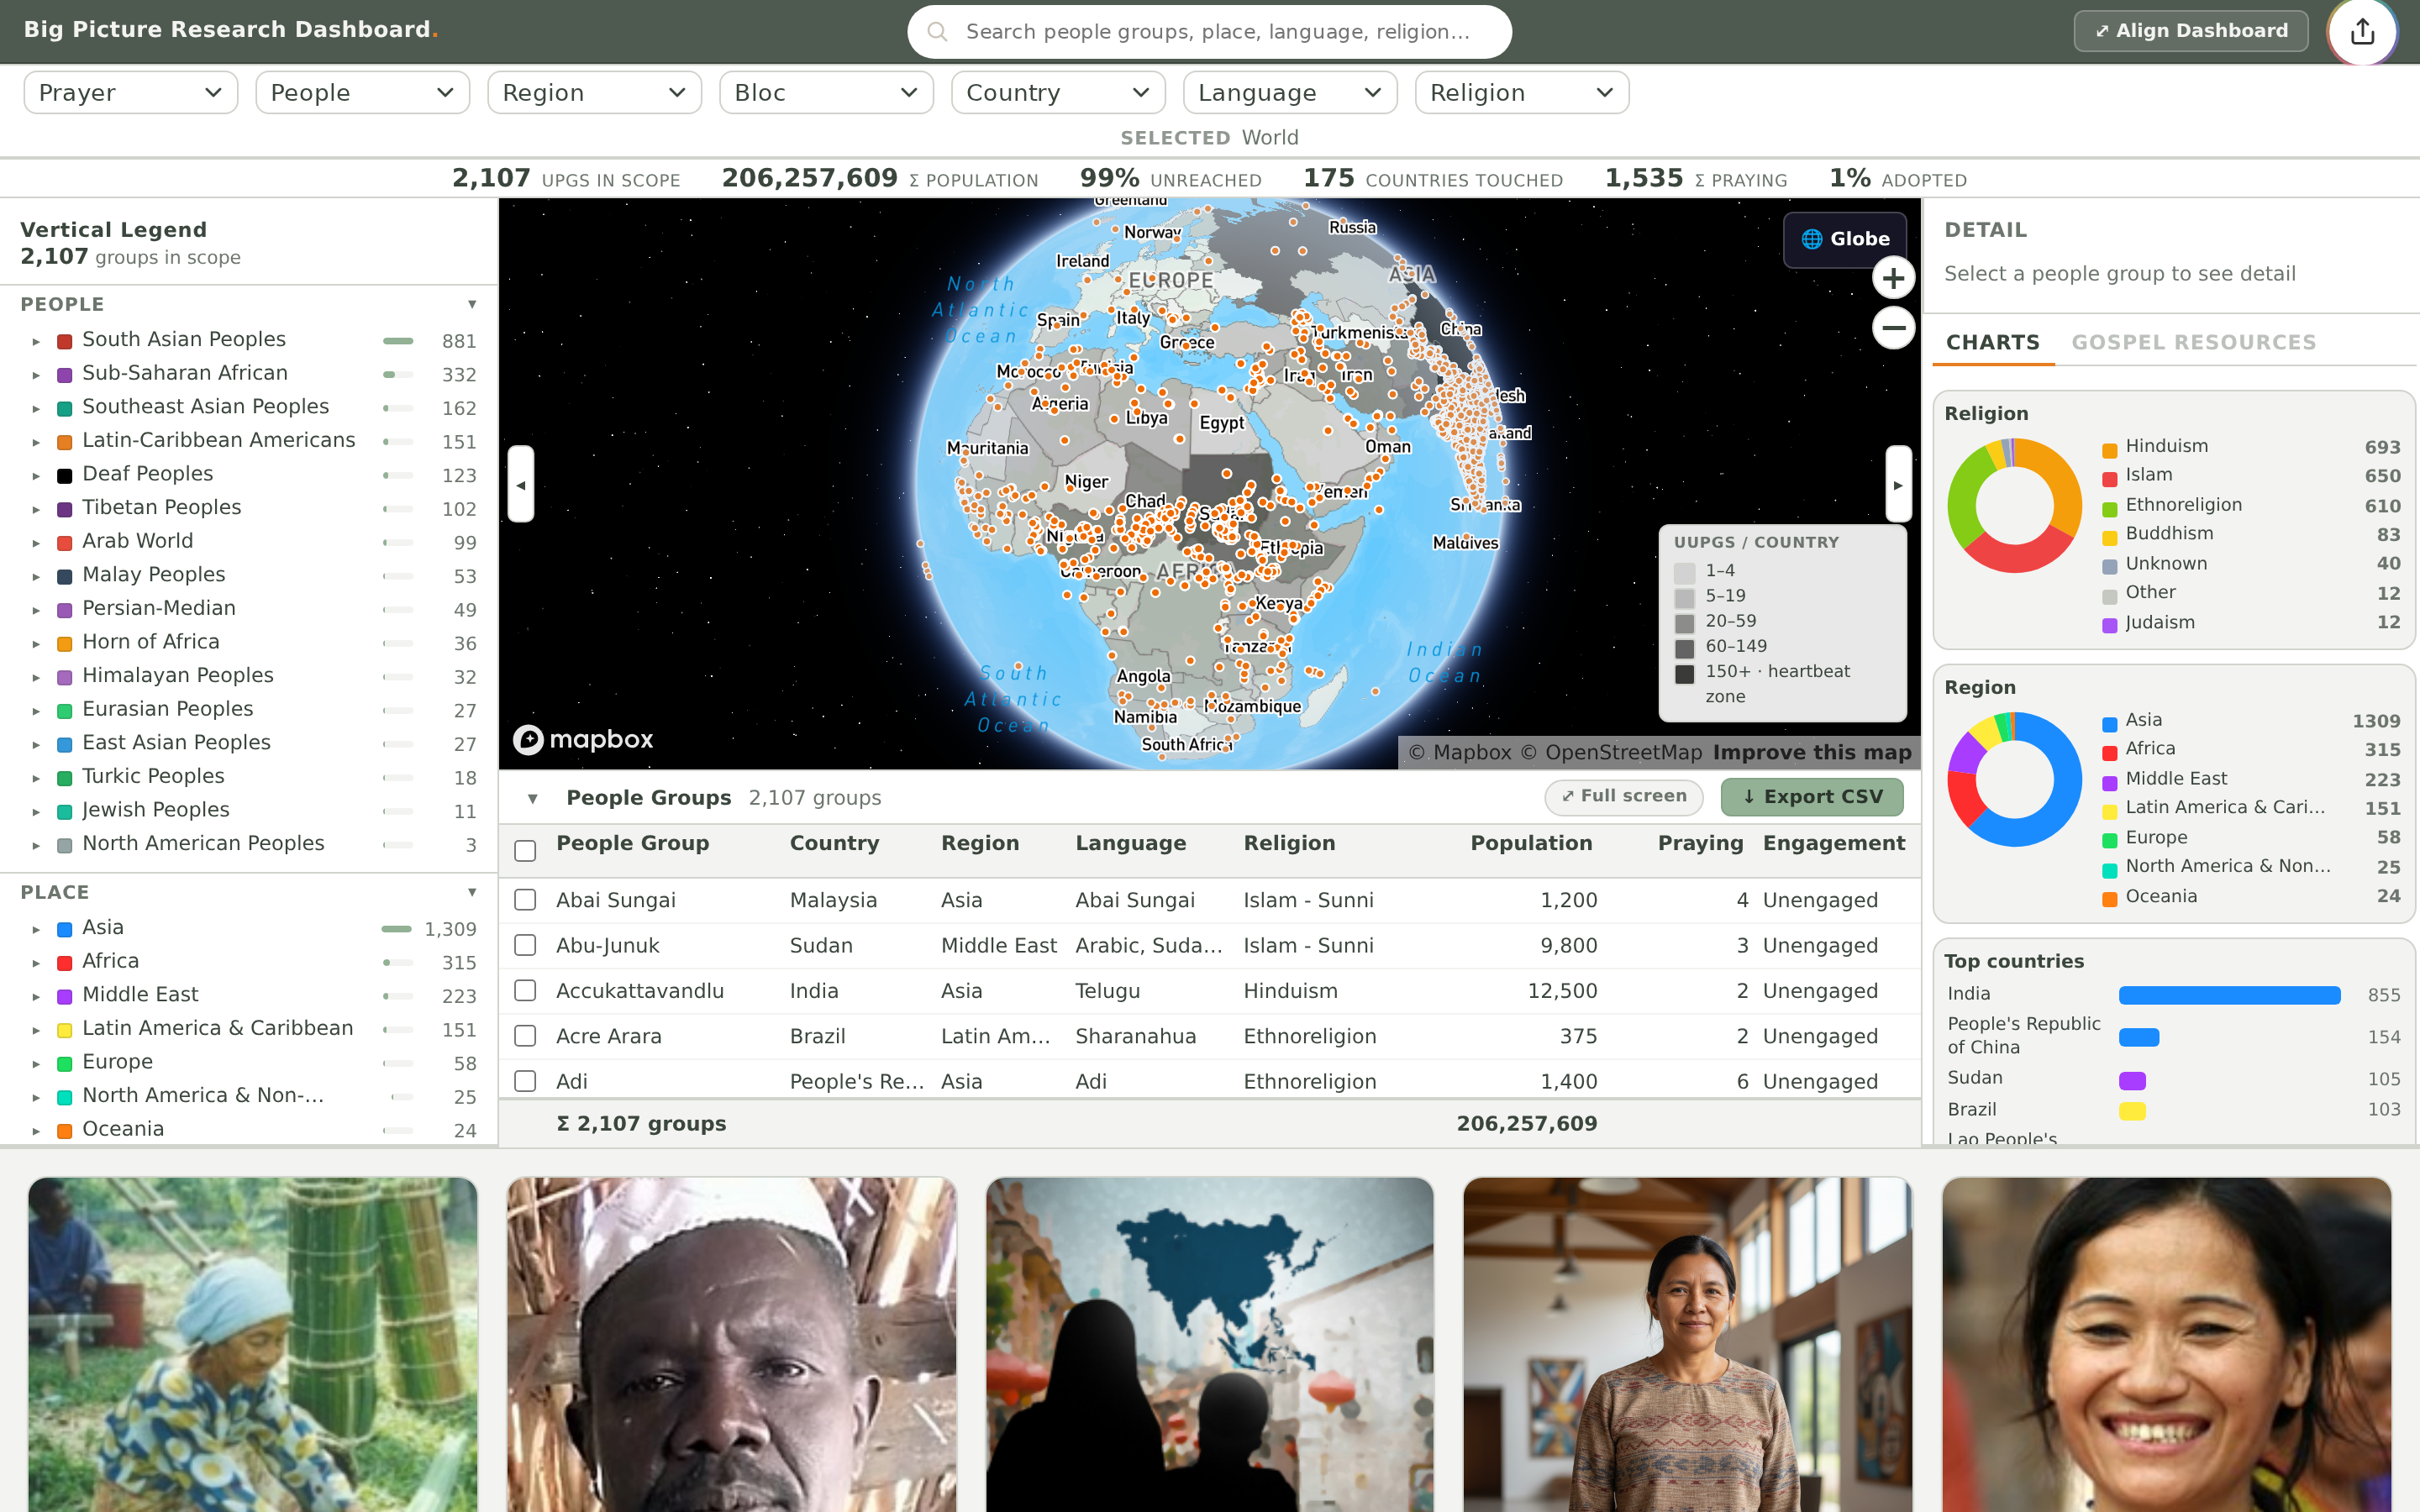Collapse the People Groups table triangle
This screenshot has width=2420, height=1512.
533,798
